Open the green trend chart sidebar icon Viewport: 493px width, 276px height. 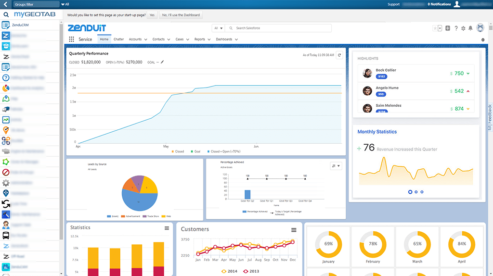point(6,120)
